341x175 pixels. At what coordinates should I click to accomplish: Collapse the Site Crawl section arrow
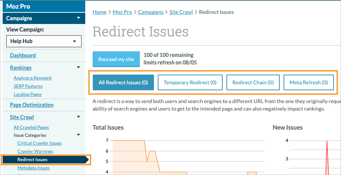click(x=78, y=117)
